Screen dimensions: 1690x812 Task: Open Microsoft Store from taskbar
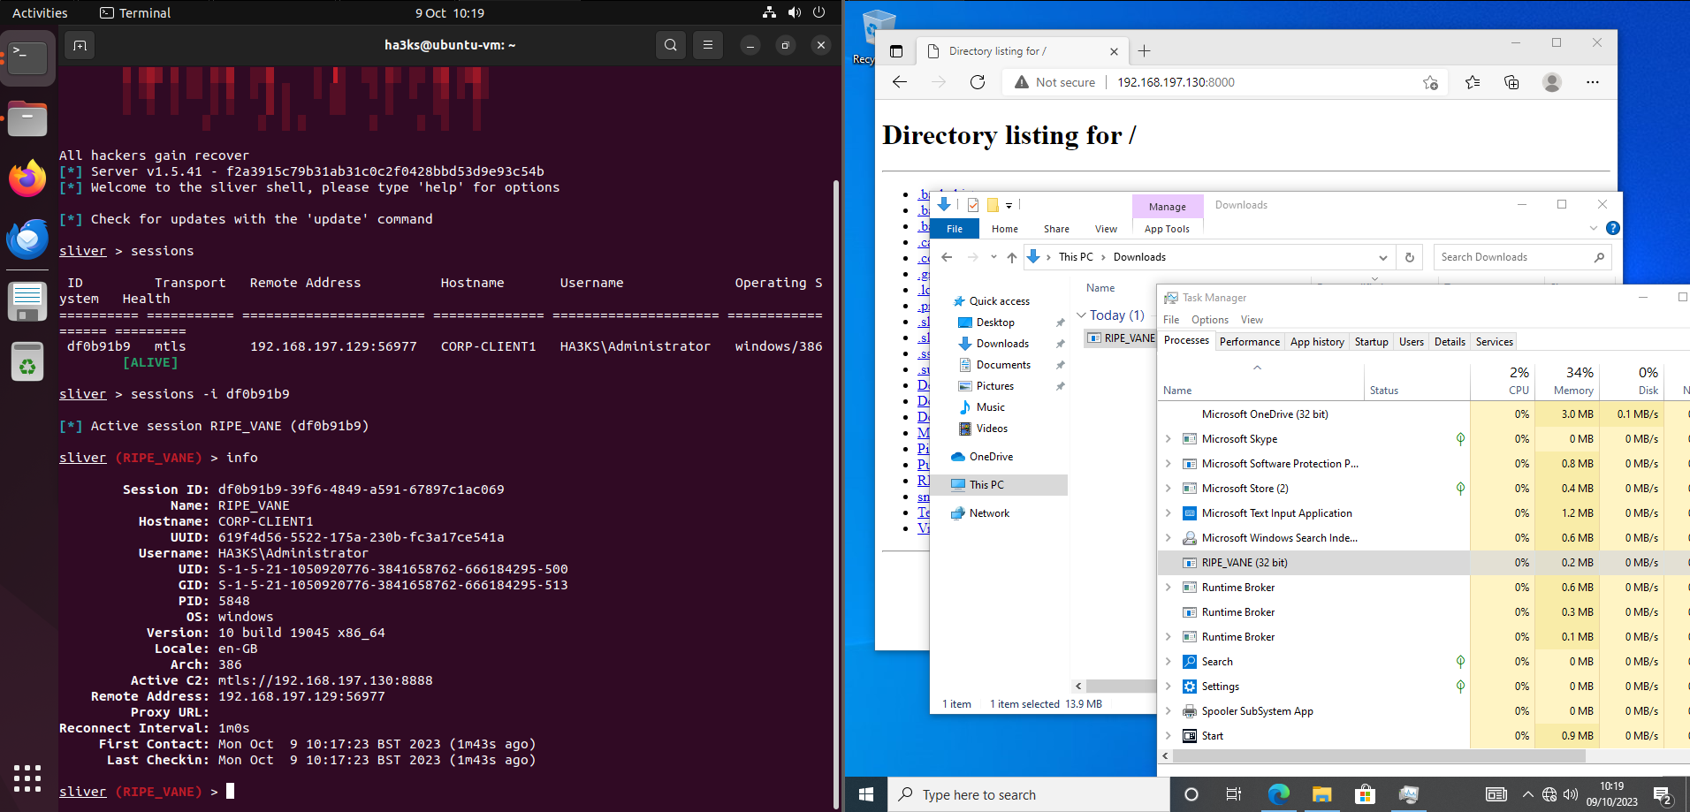pyautogui.click(x=1365, y=794)
